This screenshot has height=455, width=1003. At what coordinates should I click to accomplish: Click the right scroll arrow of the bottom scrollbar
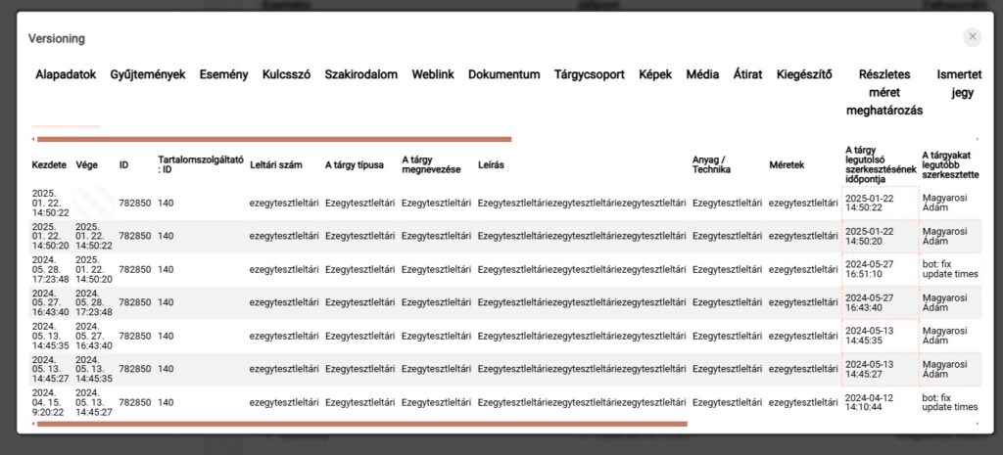(978, 424)
